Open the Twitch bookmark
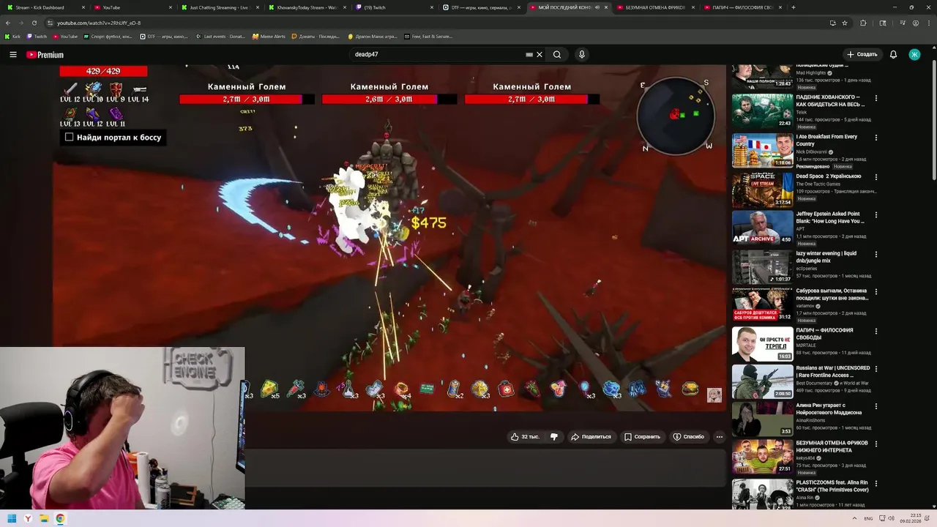 point(37,36)
